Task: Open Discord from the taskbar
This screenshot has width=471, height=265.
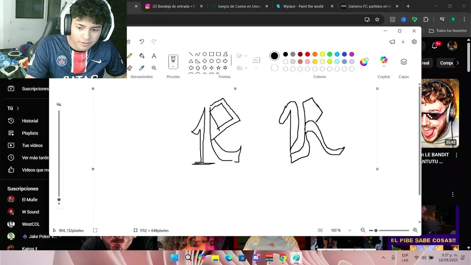Action: coord(256,258)
